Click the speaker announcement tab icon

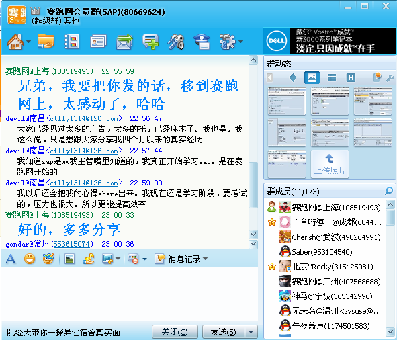[x=293, y=77]
